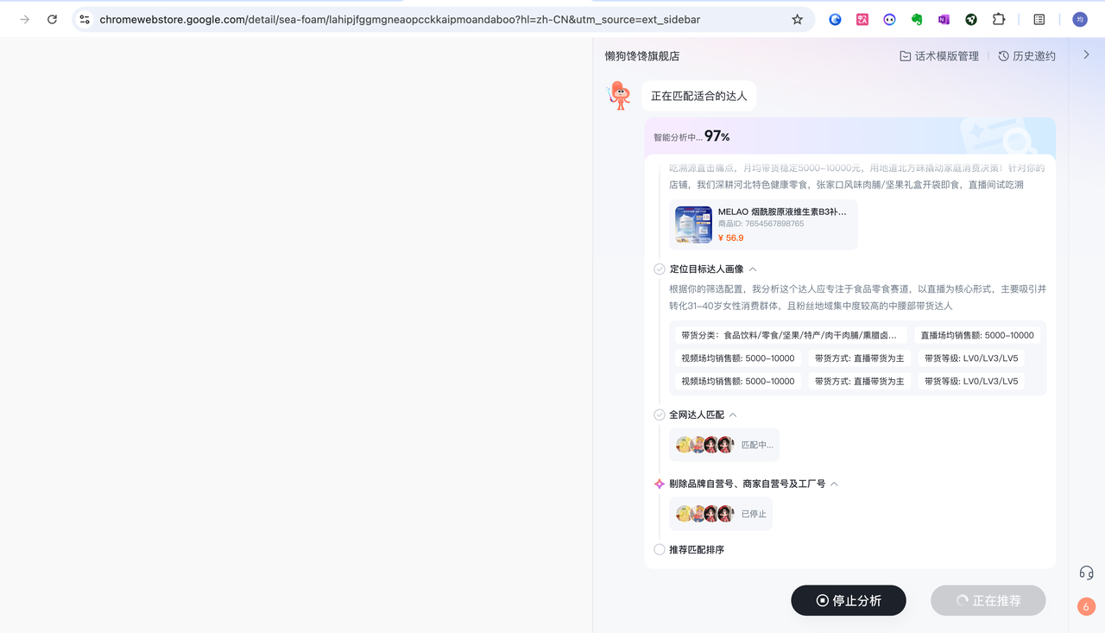Image resolution: width=1105 pixels, height=633 pixels.
Task: Click the 全网达人匹配 step check circle
Action: coord(660,415)
